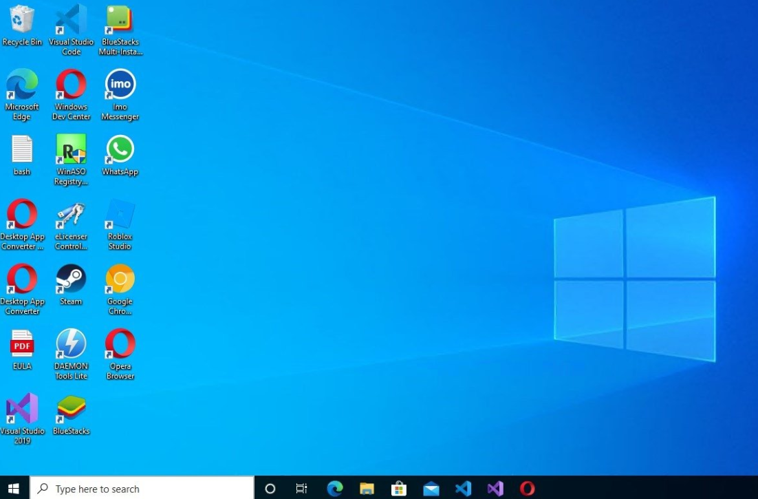Select the BlueStacks desktop shortcut

[x=71, y=414]
